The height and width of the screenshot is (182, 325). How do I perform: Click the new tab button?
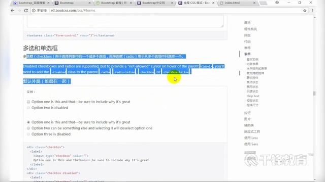tap(263, 3)
